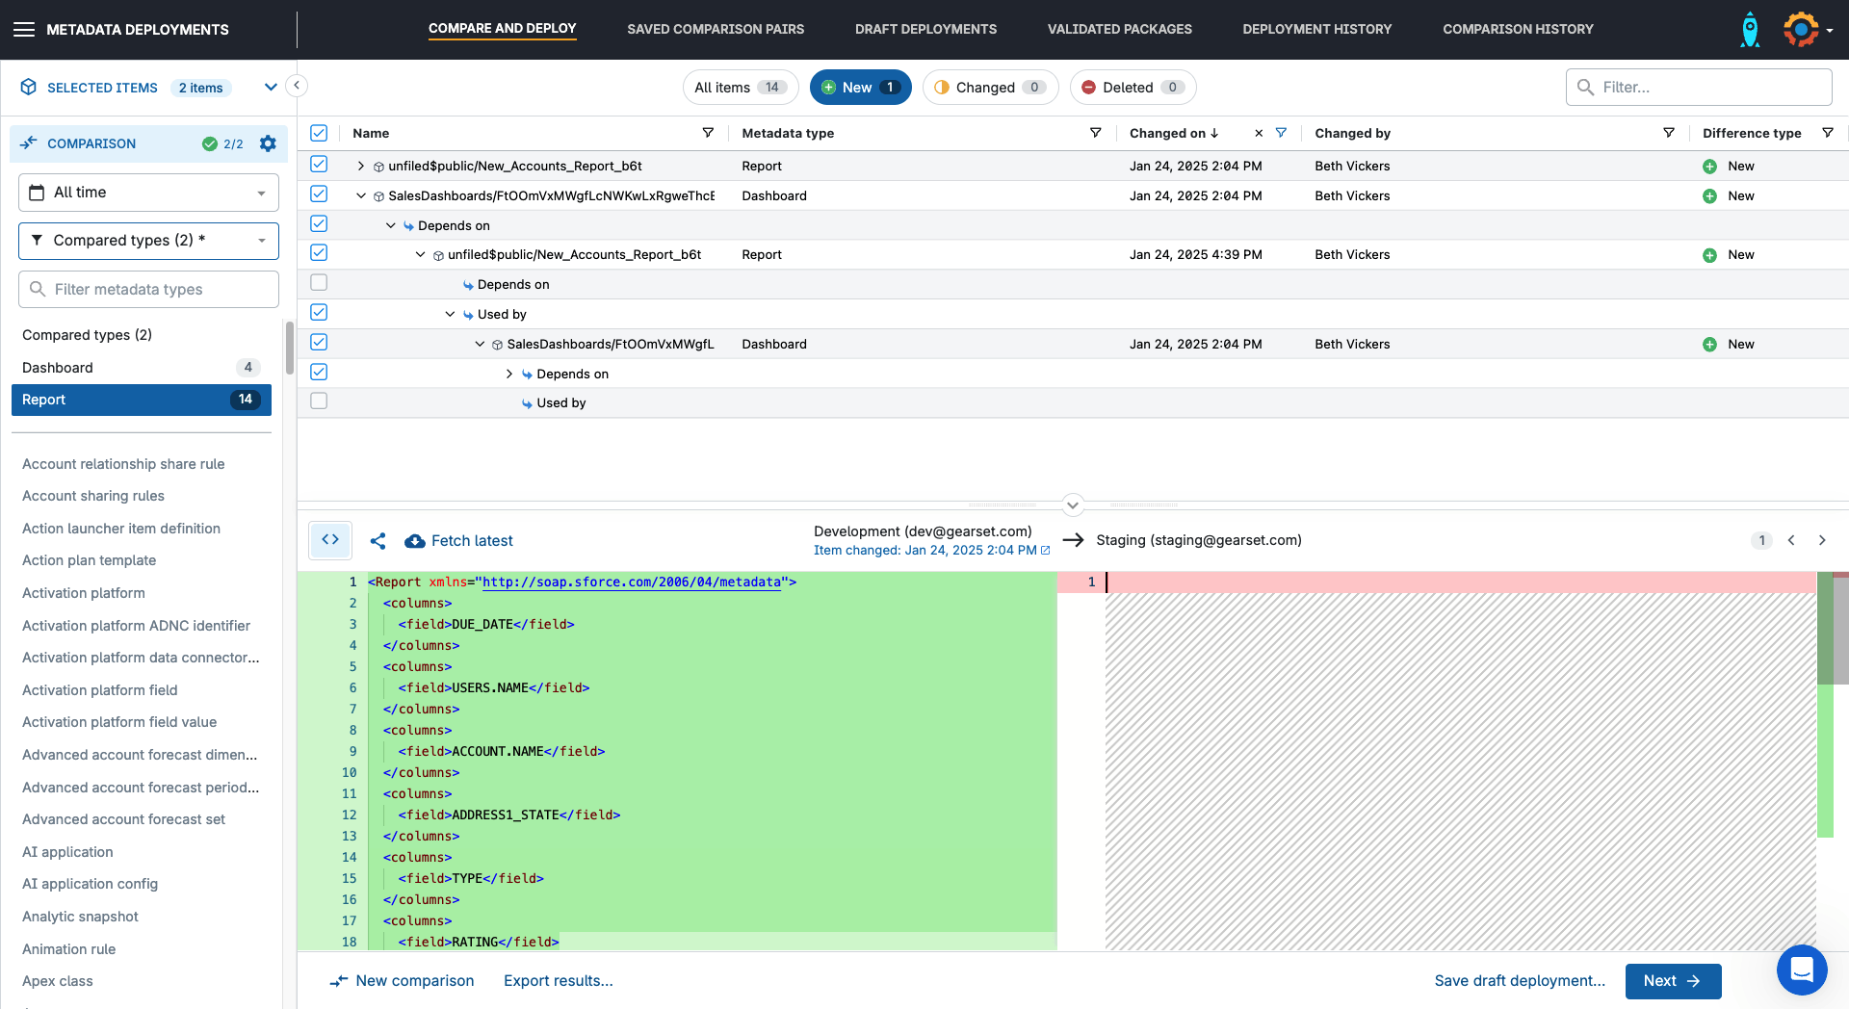Check the last Used by row checkbox
Viewport: 1849px width, 1009px height.
click(x=319, y=401)
